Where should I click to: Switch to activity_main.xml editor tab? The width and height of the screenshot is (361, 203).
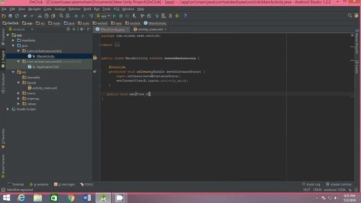tap(150, 29)
